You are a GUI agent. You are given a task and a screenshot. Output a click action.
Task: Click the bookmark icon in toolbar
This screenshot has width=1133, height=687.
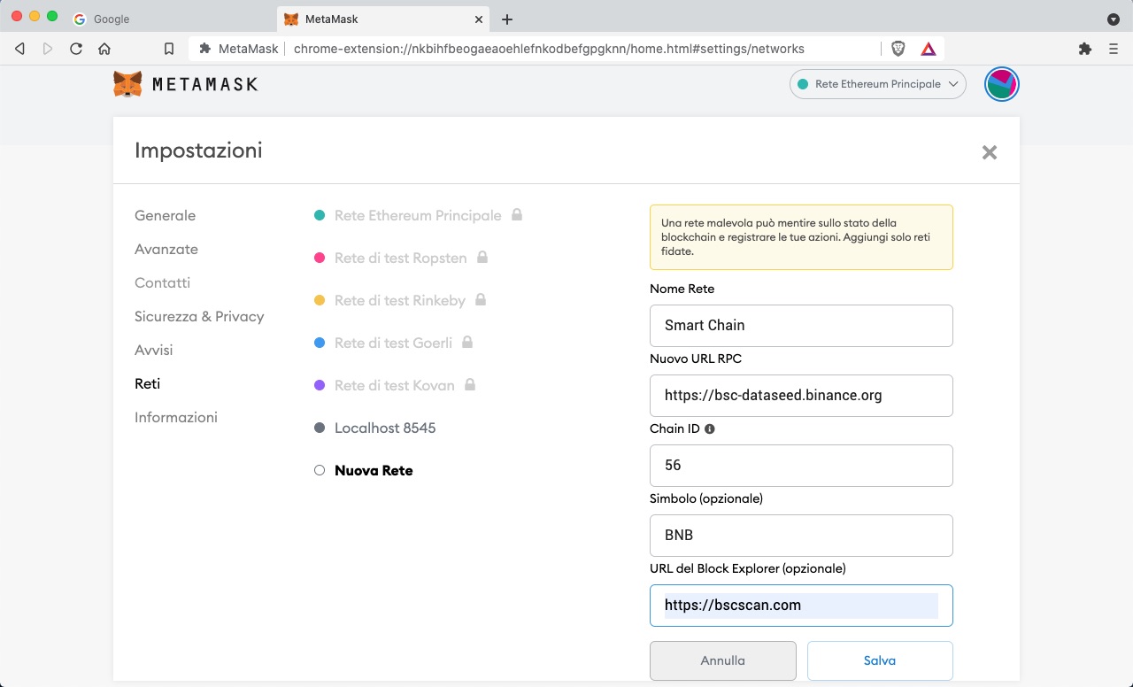(169, 49)
